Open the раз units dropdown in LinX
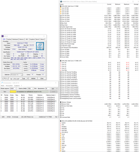This screenshot has width=139, height=152. (54, 89)
